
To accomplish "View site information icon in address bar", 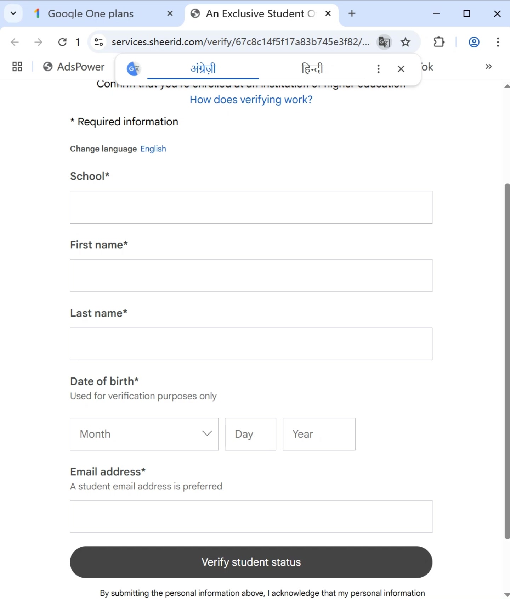I will [x=99, y=42].
